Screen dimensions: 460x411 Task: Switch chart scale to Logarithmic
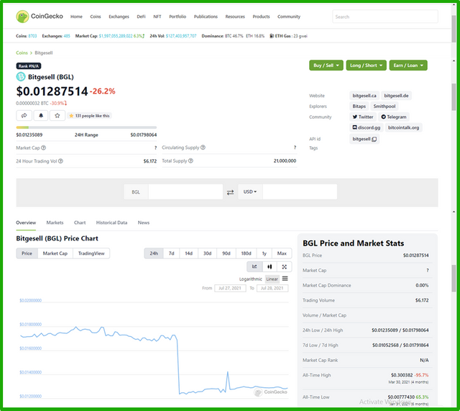pyautogui.click(x=251, y=279)
